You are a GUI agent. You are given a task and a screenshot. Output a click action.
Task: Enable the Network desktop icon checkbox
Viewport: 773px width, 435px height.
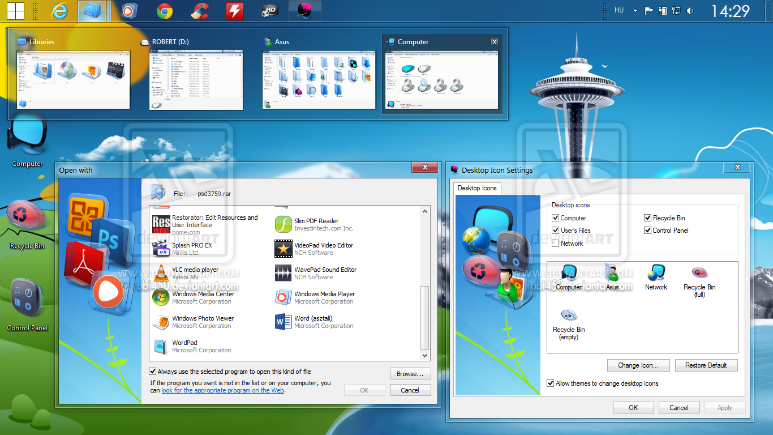click(555, 244)
